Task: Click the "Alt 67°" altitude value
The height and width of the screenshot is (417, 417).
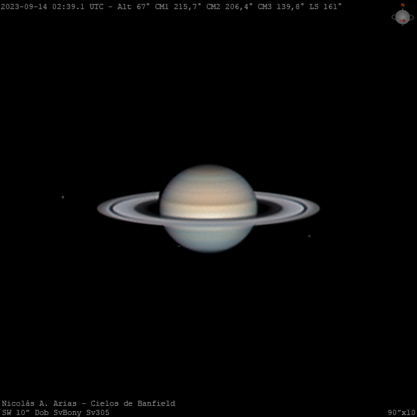Action: click(x=134, y=7)
